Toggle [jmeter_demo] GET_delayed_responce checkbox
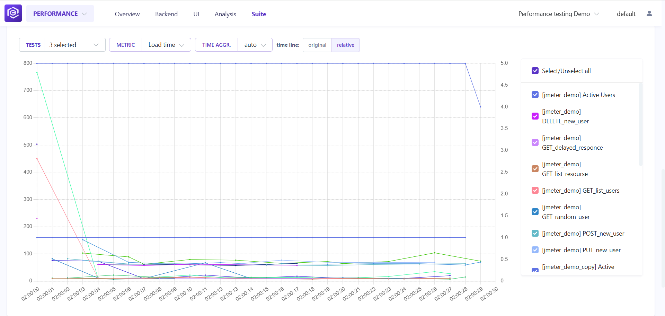Screen dimensions: 665x316 pyautogui.click(x=535, y=142)
